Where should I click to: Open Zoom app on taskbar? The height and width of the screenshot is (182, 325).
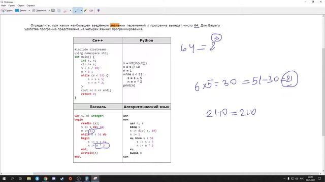pos(37,178)
